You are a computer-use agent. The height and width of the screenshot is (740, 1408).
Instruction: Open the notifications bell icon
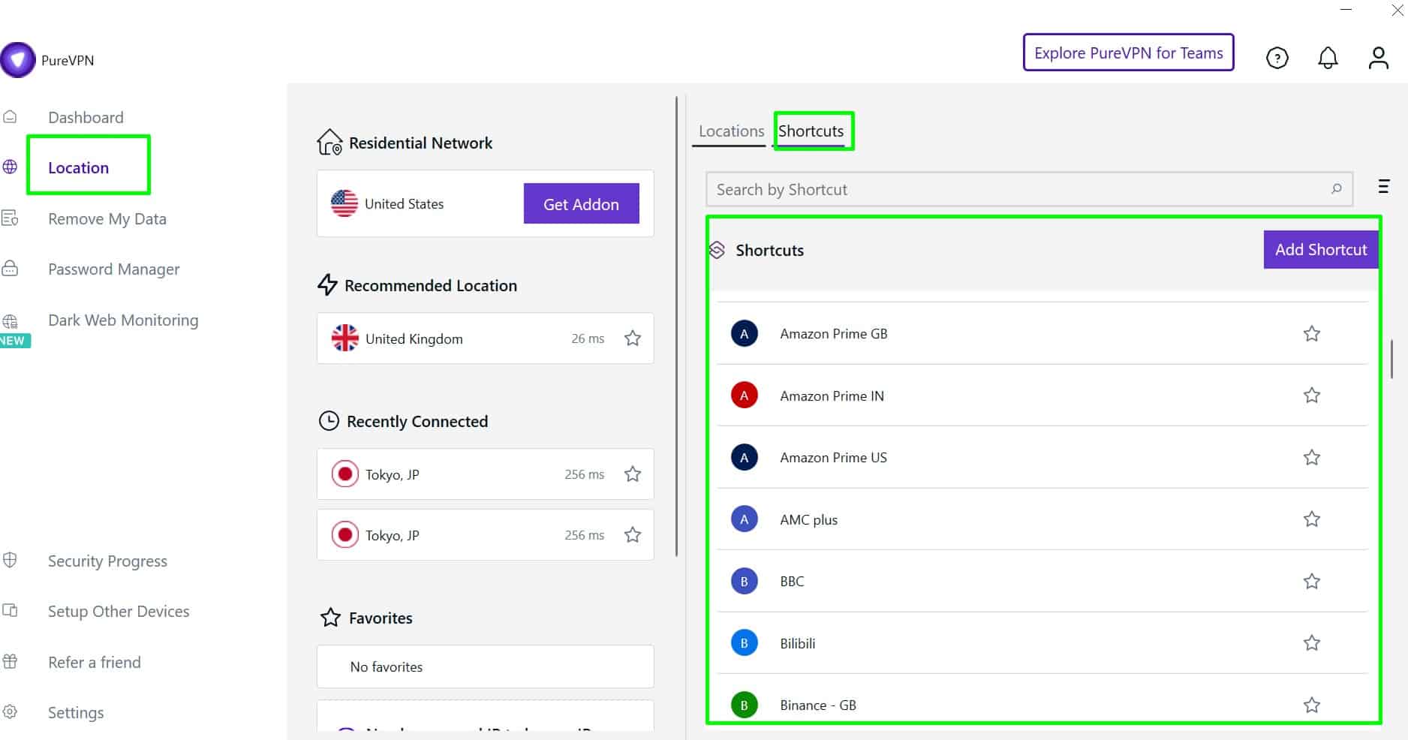1328,58
